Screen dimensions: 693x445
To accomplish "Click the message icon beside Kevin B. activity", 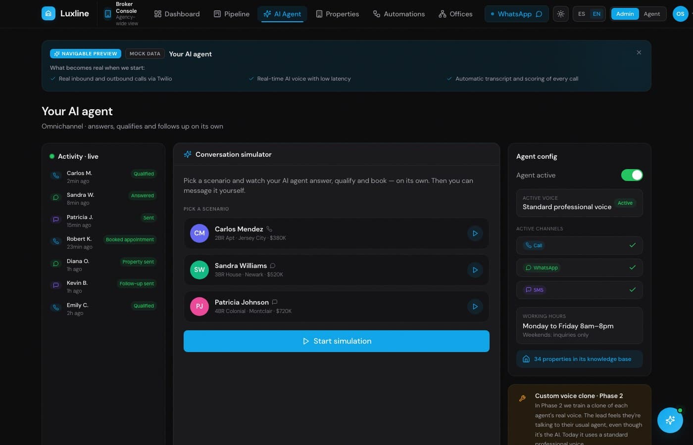I will click(x=56, y=285).
